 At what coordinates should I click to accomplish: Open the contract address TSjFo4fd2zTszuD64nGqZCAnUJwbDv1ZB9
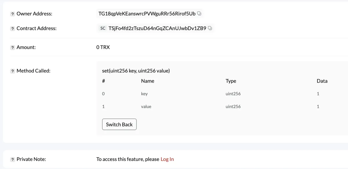pos(158,28)
